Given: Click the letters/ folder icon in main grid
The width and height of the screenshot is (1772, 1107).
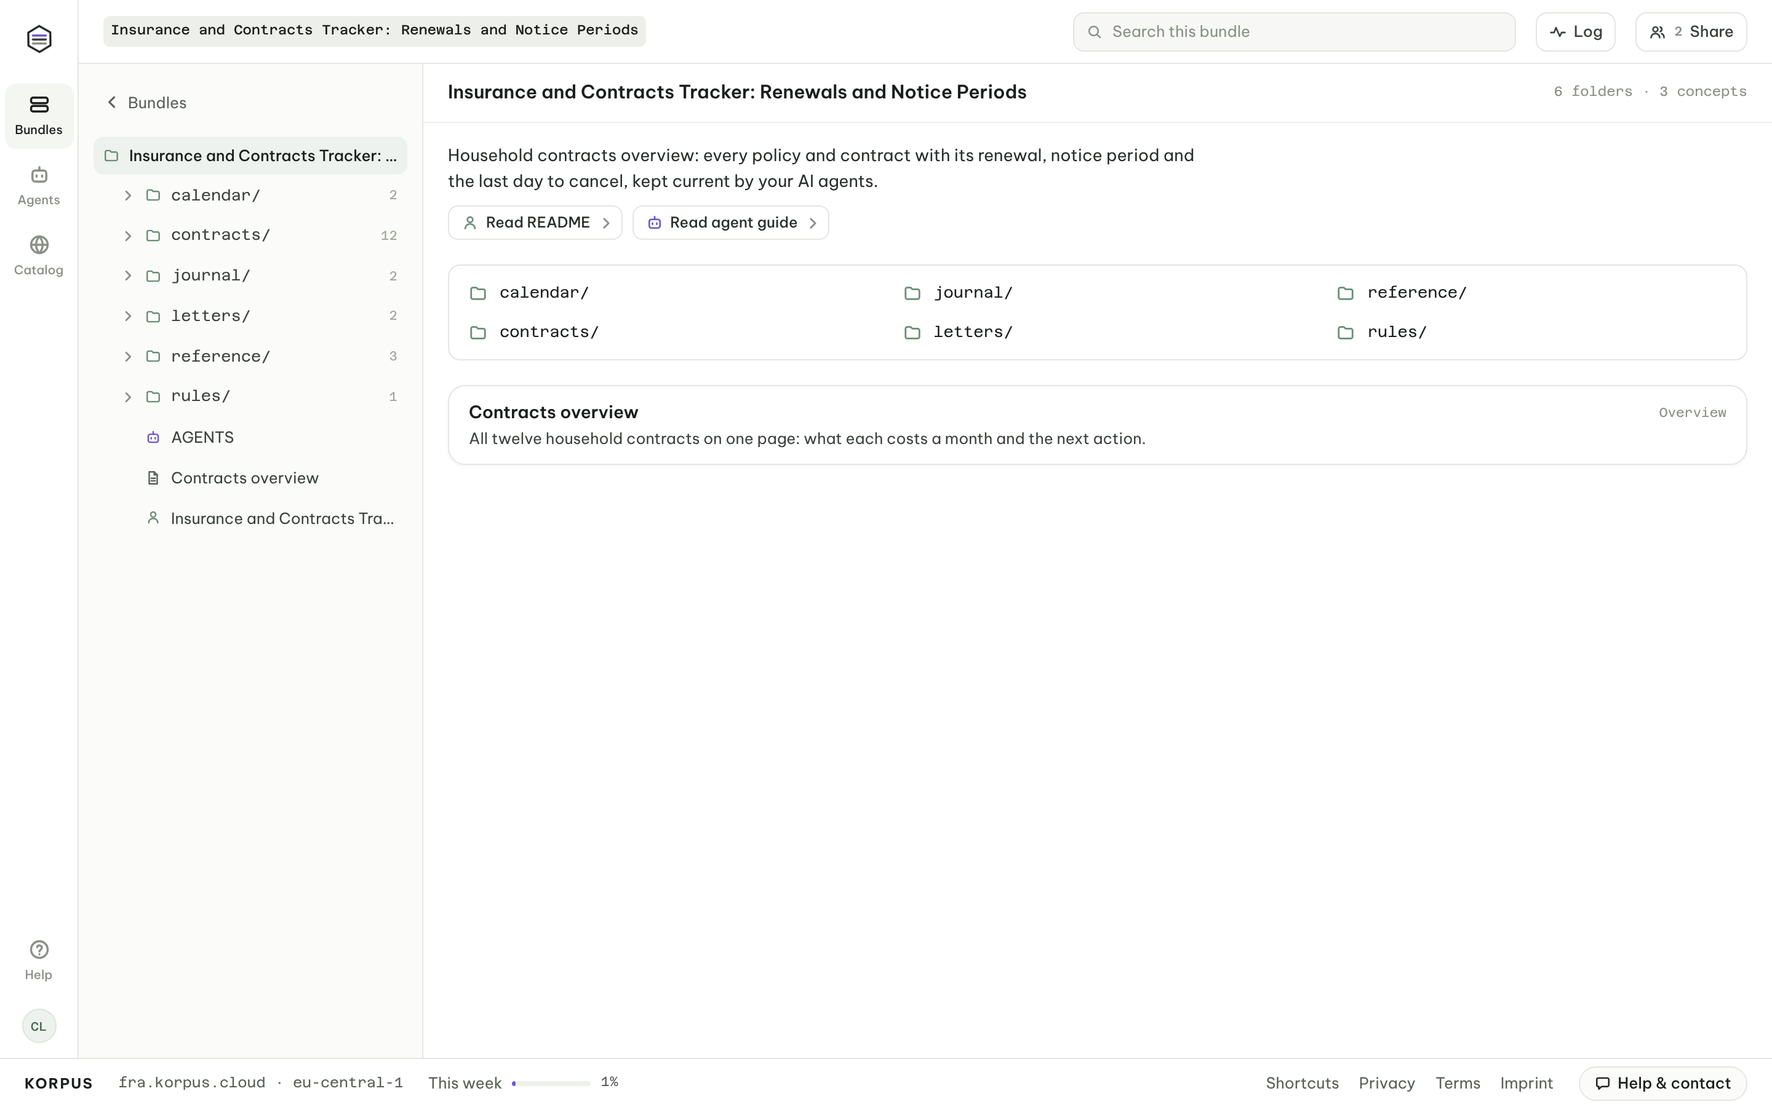Looking at the screenshot, I should coord(912,332).
